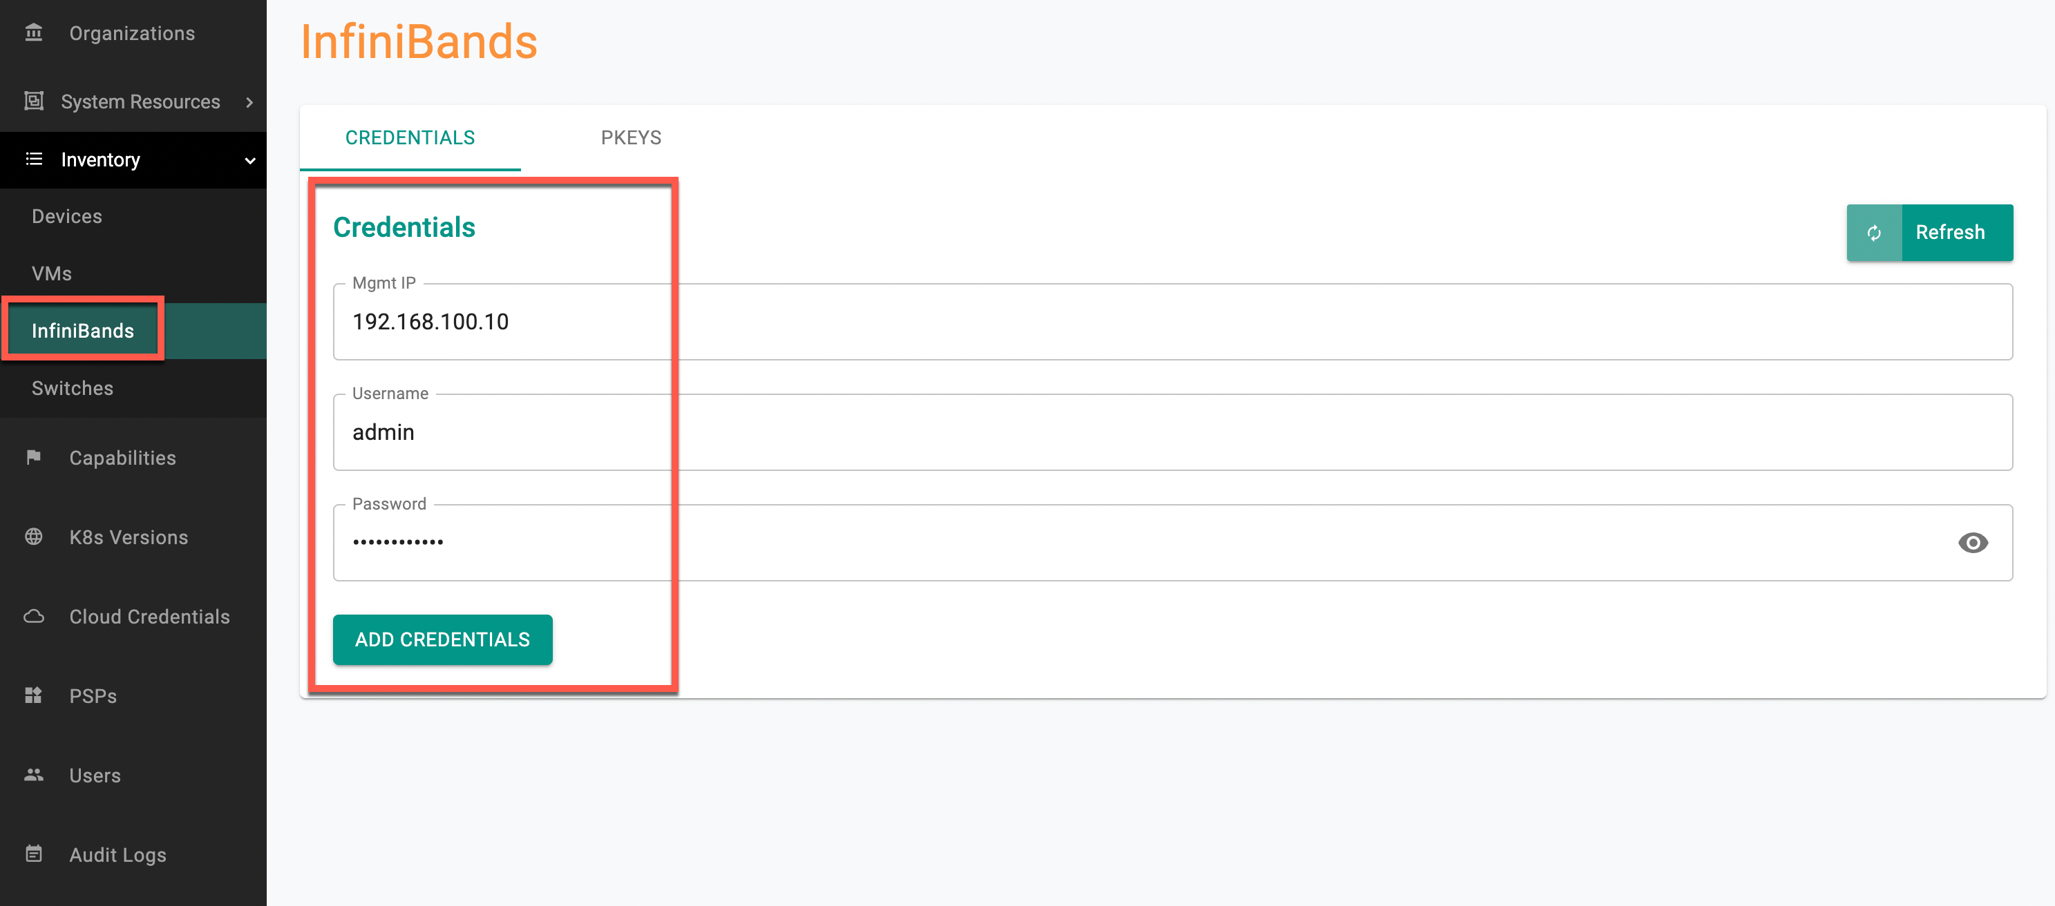Click the PSPs widgets icon
The width and height of the screenshot is (2055, 906).
tap(33, 695)
